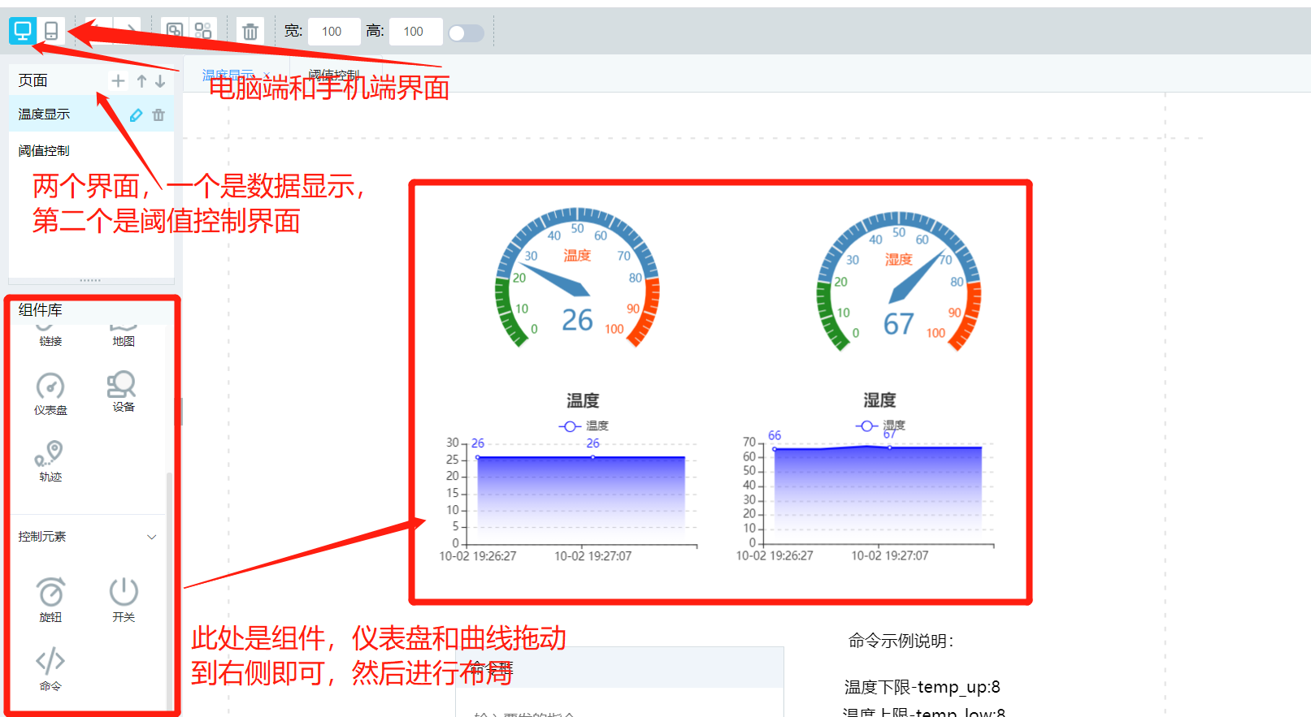Select the 仪表盘 gauge component
This screenshot has height=717, width=1311.
pyautogui.click(x=50, y=394)
